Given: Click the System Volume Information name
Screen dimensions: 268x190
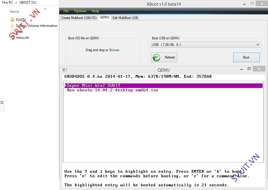Looking at the screenshot, I should point(37,25).
